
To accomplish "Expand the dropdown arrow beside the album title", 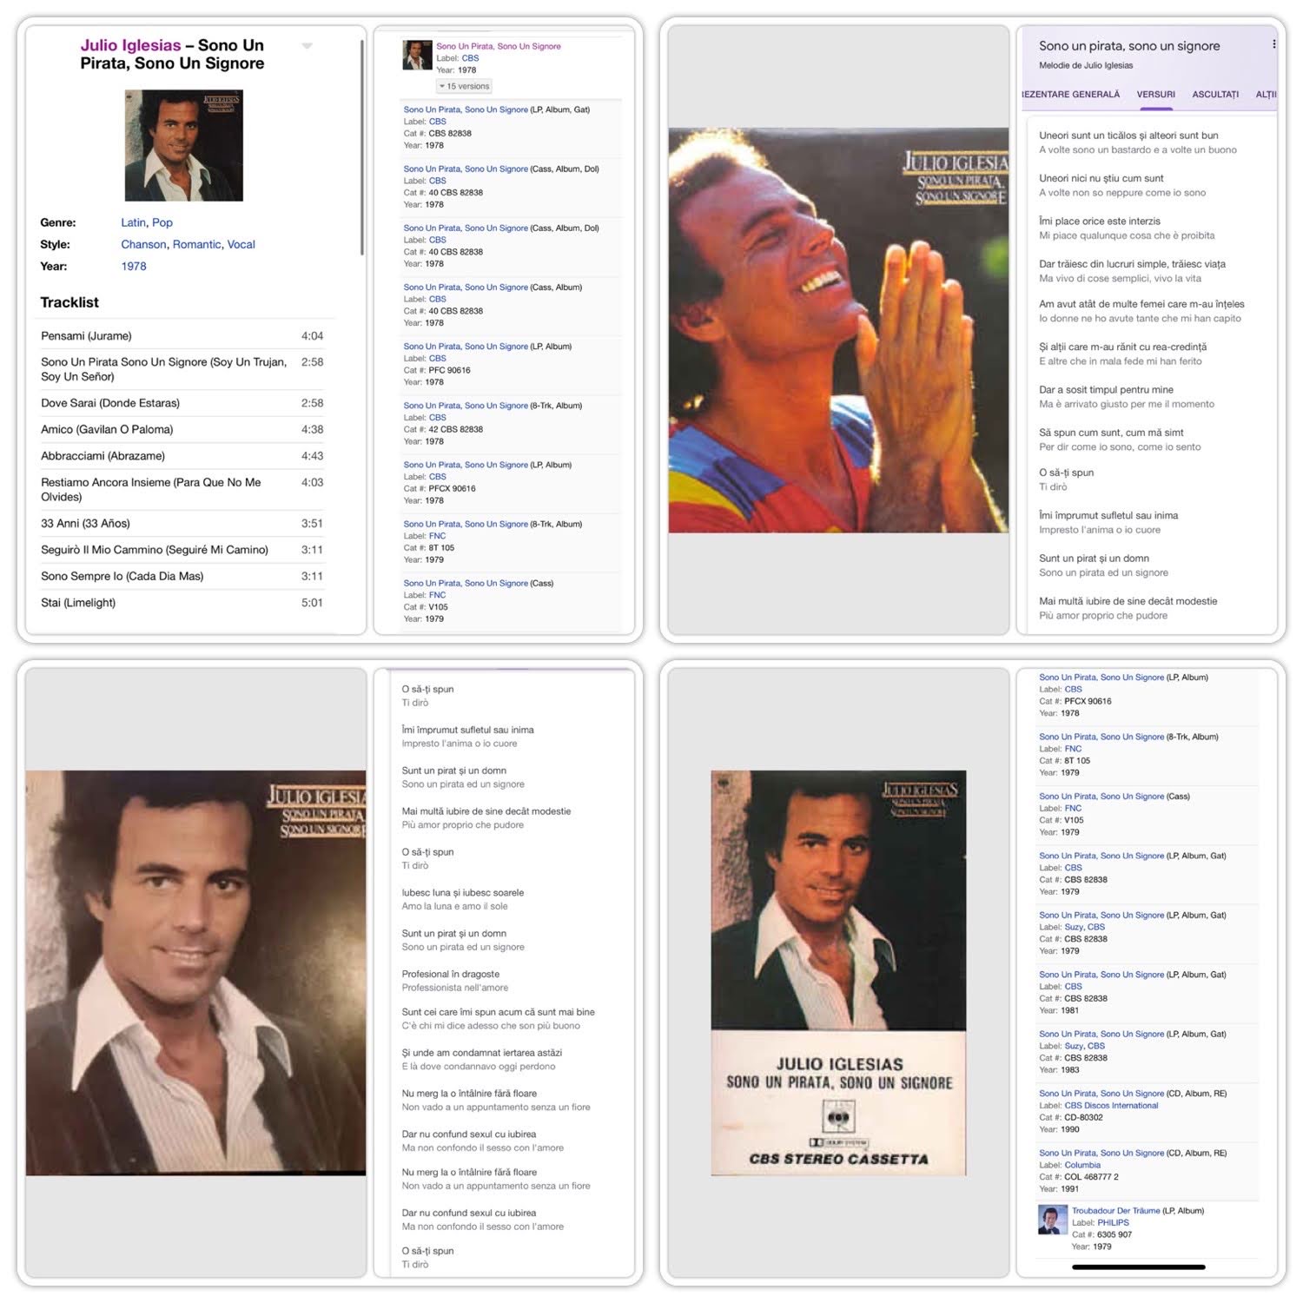I will 307,46.
